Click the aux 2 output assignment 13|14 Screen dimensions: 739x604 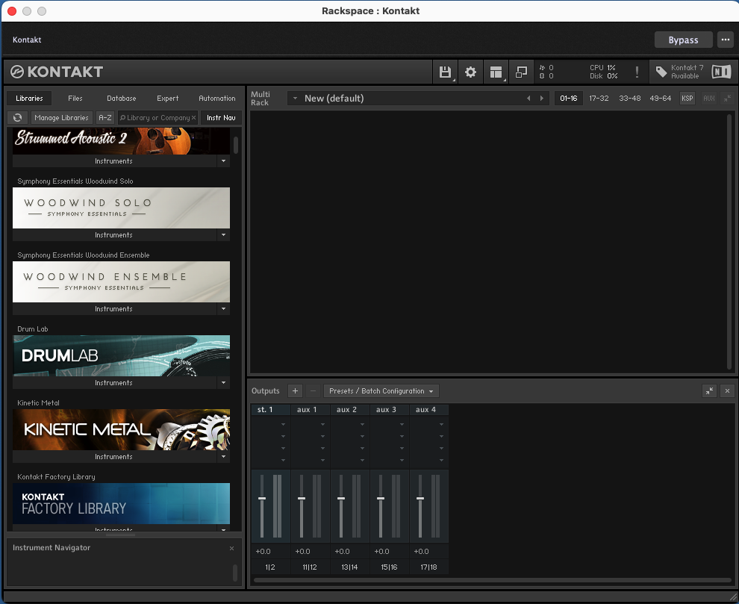pos(349,567)
